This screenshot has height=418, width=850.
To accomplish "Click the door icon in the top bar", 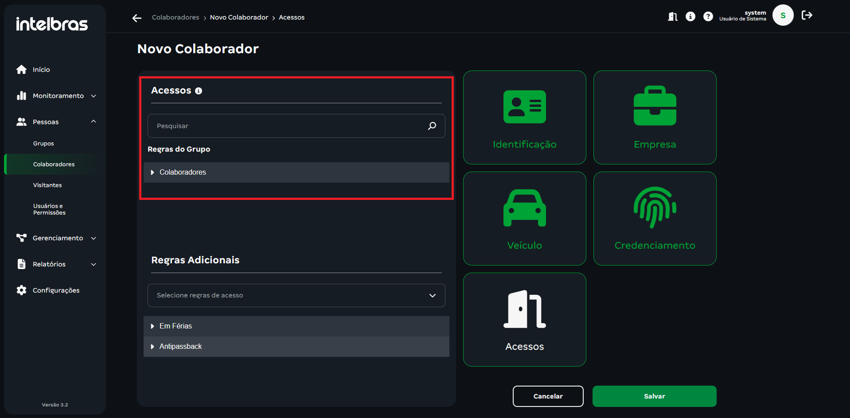I will coord(672,17).
